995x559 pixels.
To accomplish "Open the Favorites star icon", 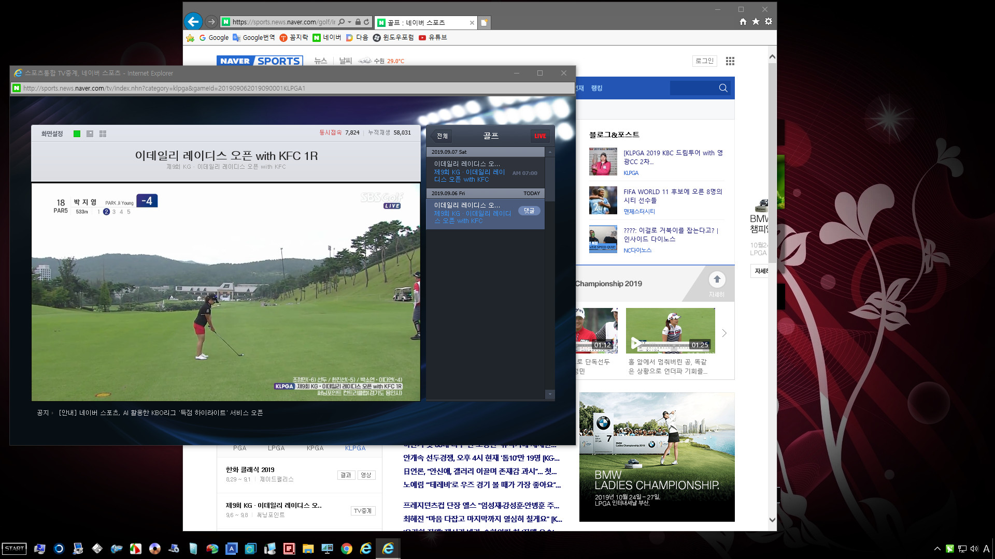I will [x=756, y=22].
